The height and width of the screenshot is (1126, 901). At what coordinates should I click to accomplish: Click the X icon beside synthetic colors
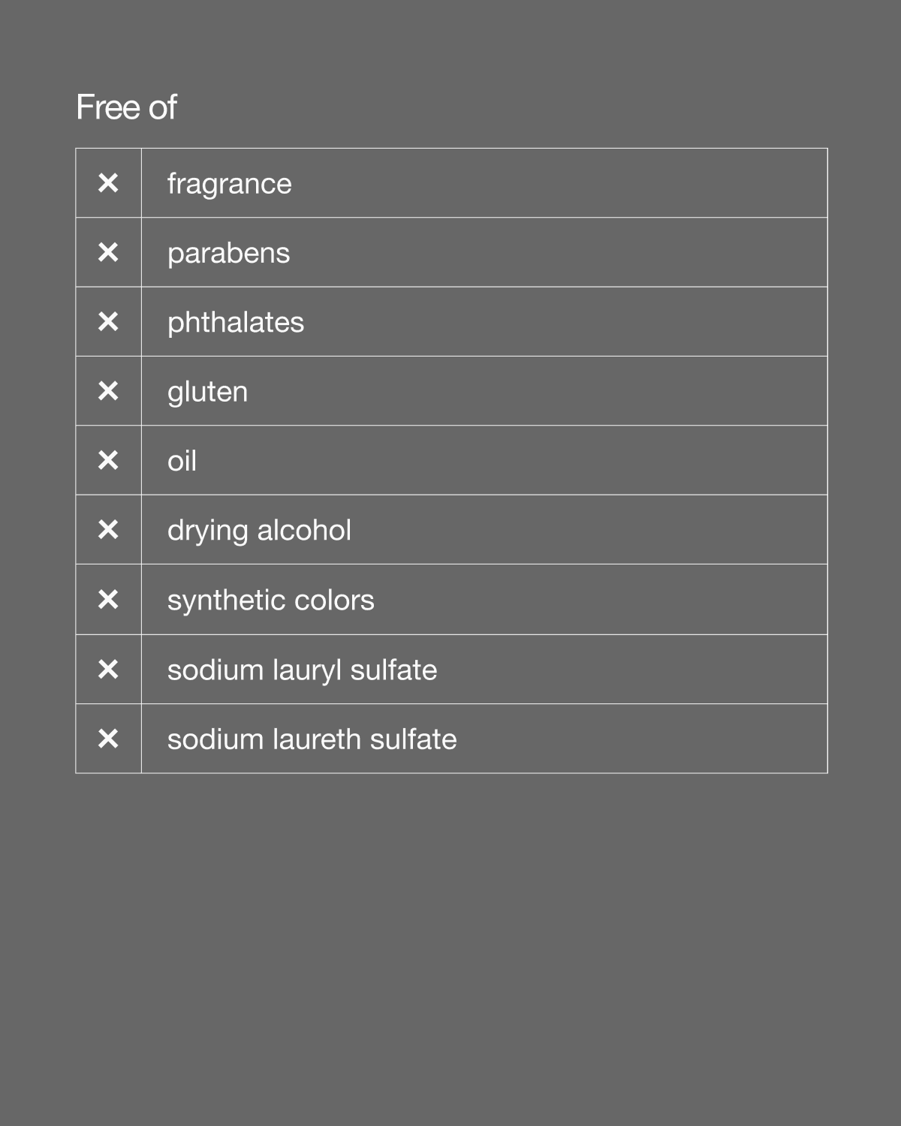pyautogui.click(x=108, y=600)
